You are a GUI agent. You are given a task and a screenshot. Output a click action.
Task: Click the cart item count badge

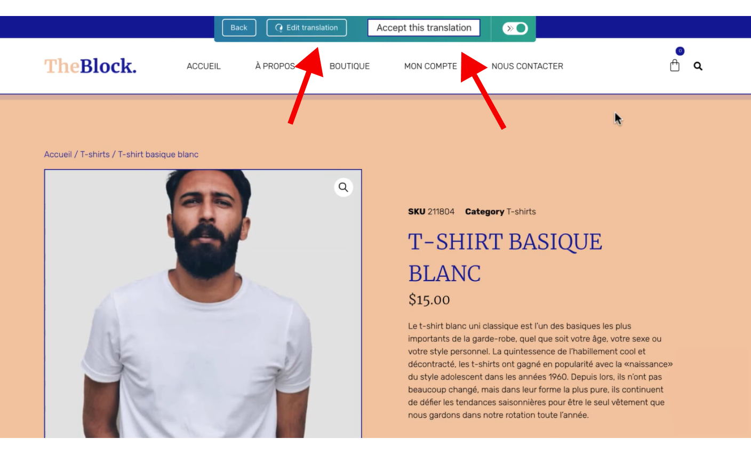pyautogui.click(x=680, y=51)
